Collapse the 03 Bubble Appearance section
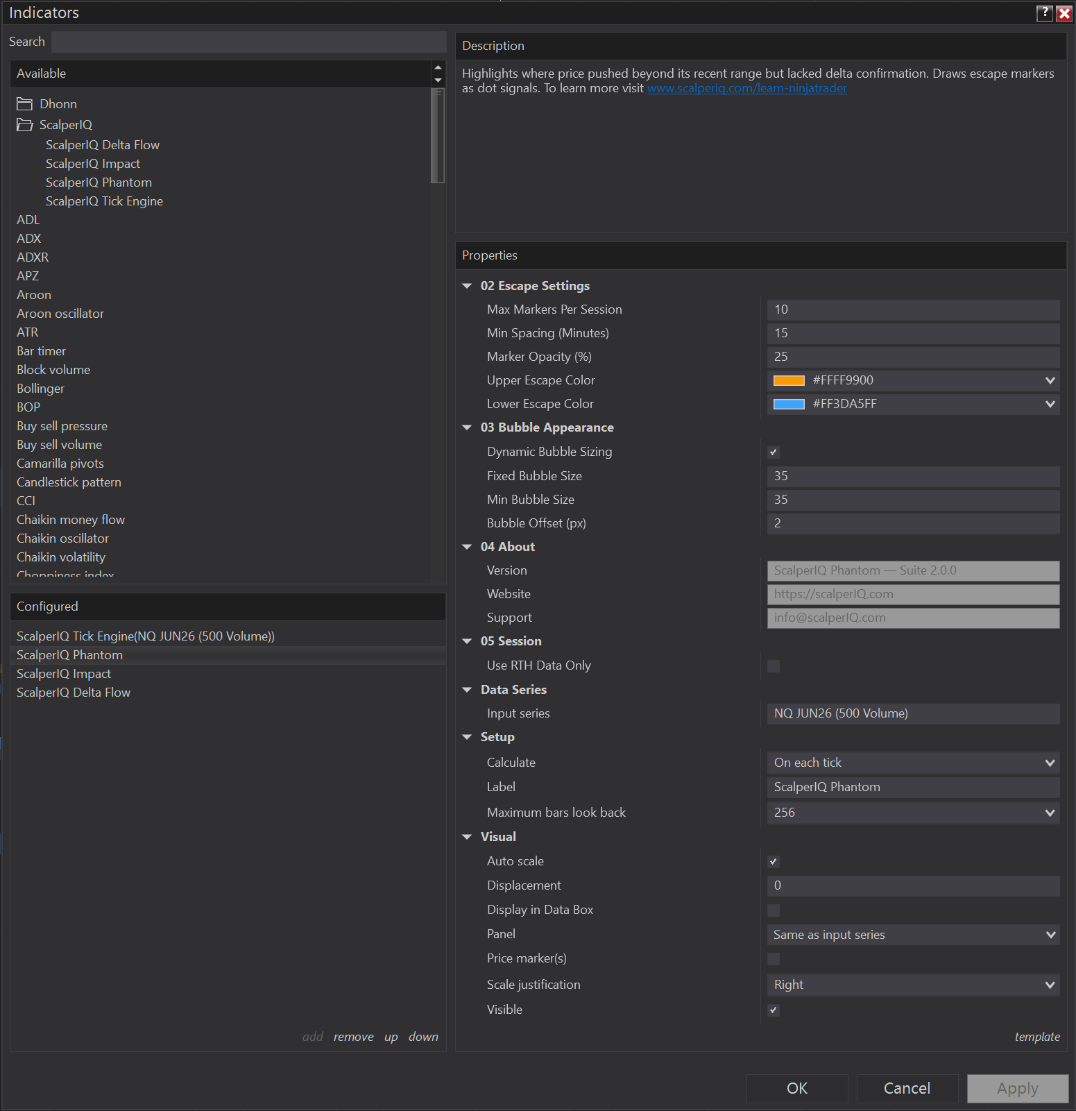 pyautogui.click(x=467, y=427)
